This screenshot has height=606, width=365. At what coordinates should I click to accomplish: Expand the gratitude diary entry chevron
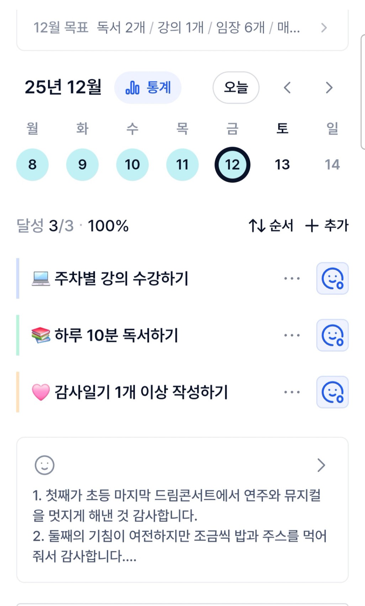321,465
